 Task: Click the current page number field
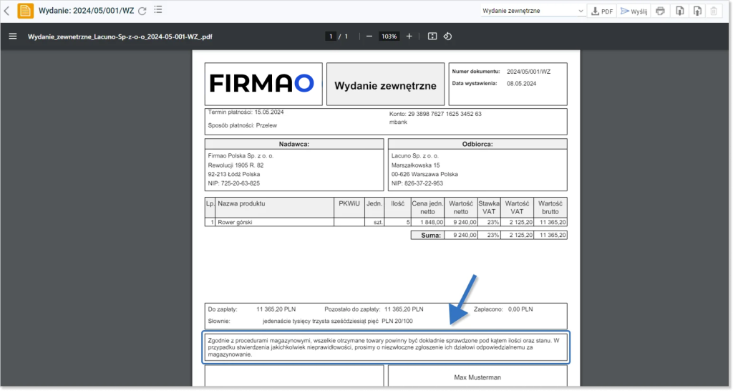point(331,37)
